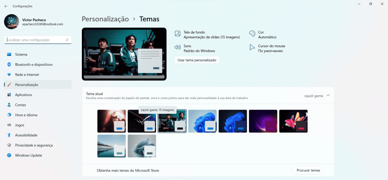Screen dimensions: 388x180
Task: Click the Aplicativos icon in the sidebar
Action: coord(9,95)
